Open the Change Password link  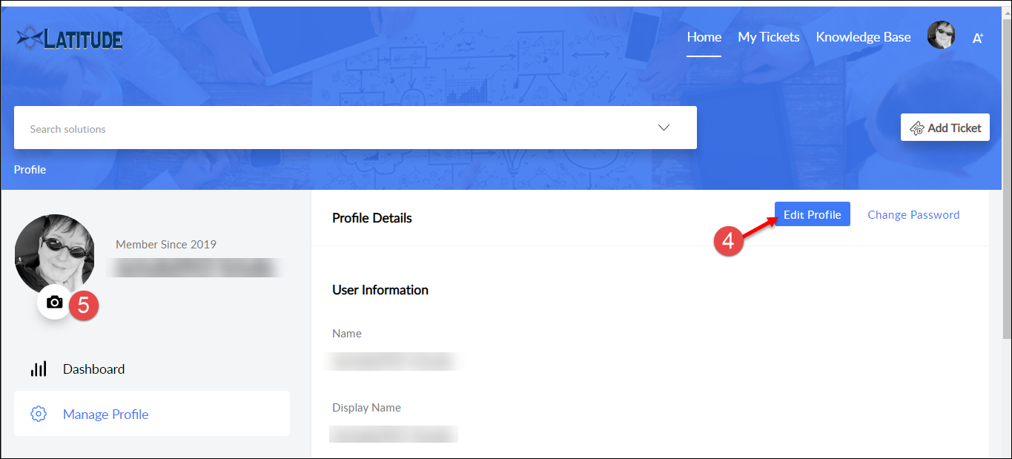[x=913, y=215]
